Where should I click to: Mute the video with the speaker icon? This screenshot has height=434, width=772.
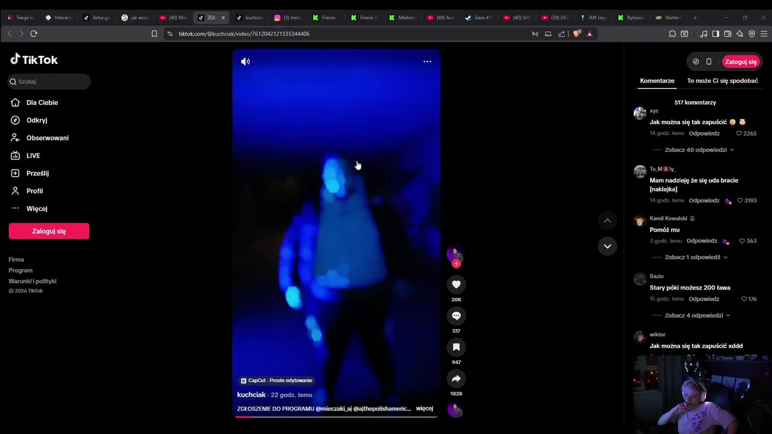pos(245,61)
